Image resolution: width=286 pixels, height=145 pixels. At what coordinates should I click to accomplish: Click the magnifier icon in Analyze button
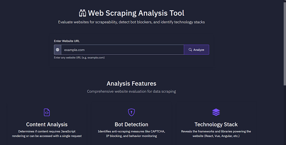190,50
